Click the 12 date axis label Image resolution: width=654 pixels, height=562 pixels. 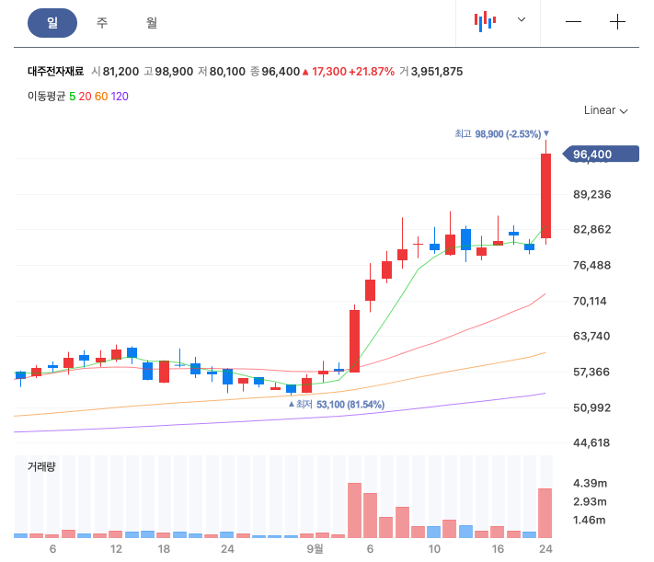116,549
